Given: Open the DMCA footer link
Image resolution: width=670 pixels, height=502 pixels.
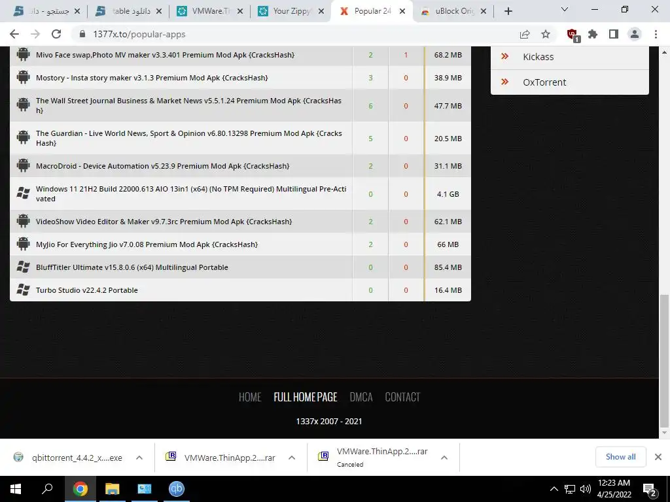Looking at the screenshot, I should pos(361,397).
